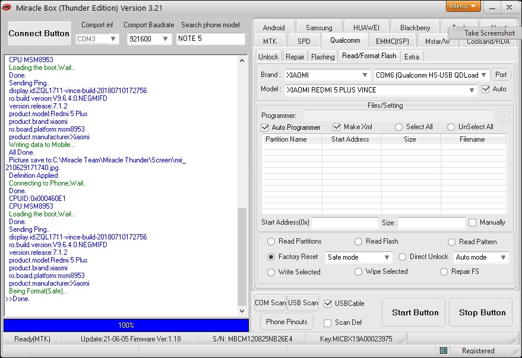Select the Read Pattern option
522x358 pixels.
pos(451,242)
